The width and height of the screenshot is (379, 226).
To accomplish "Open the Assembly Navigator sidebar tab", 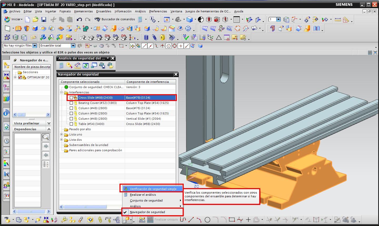I will click(x=6, y=65).
